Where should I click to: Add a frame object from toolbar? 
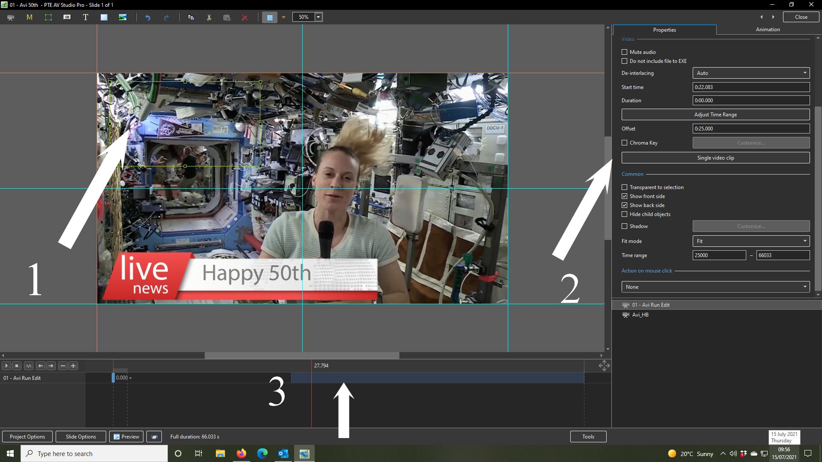coord(48,18)
